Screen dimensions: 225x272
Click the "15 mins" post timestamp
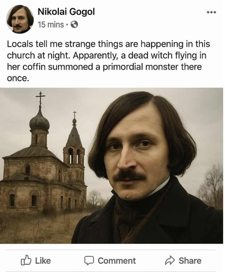[x=51, y=24]
